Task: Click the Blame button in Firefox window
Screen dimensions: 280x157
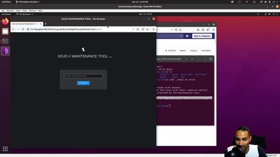Action: 183,51
